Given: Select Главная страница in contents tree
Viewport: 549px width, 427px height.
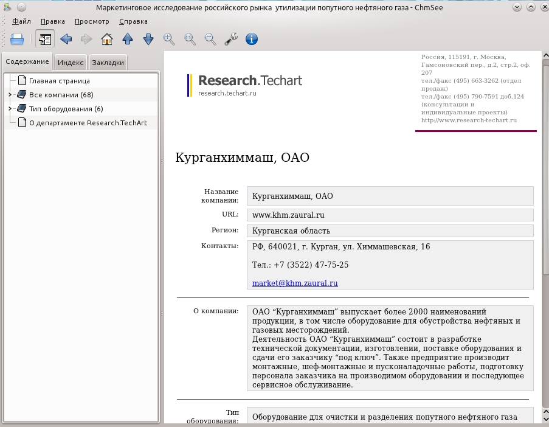Looking at the screenshot, I should tap(60, 81).
